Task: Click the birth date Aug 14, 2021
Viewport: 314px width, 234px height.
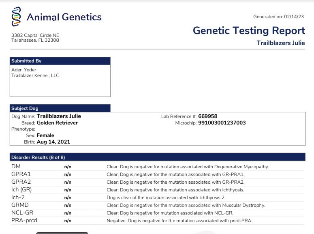Action: [53, 142]
